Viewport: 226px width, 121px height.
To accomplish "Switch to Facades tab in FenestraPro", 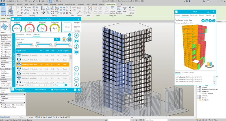I will pyautogui.click(x=29, y=34).
